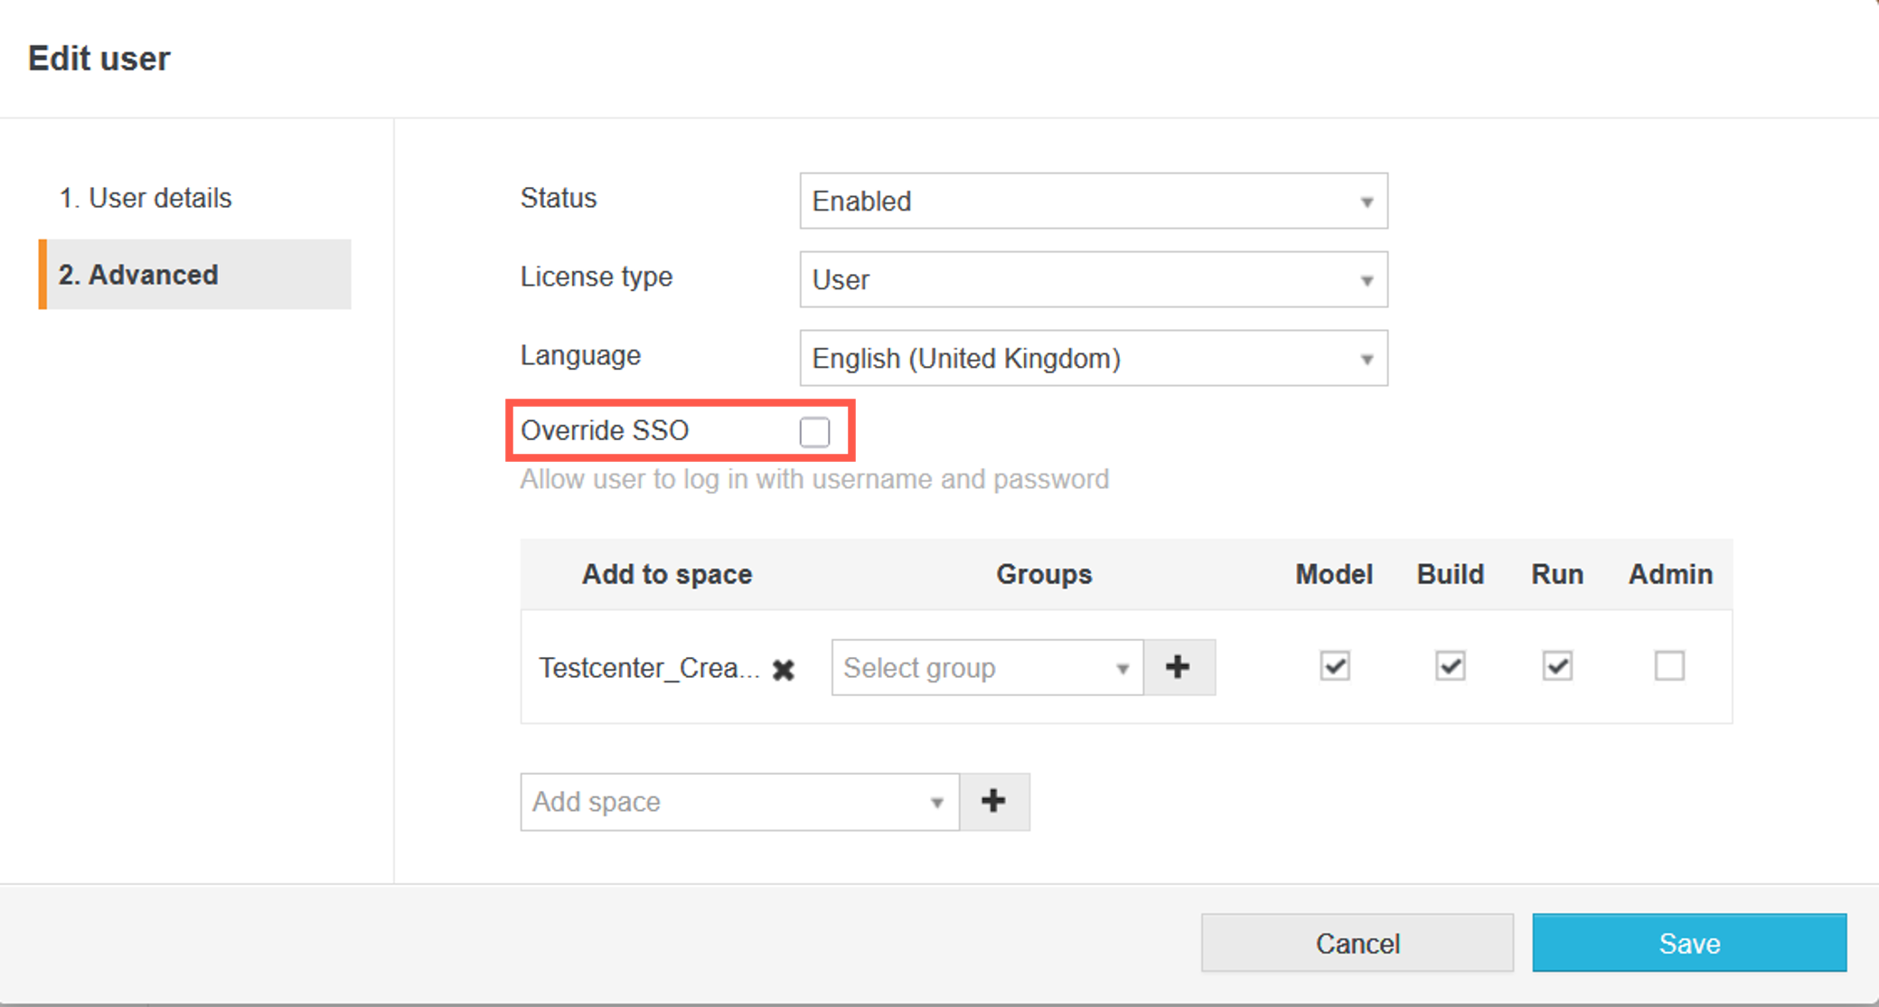Click plus icon next to Add space
This screenshot has height=1007, width=1879.
(993, 801)
